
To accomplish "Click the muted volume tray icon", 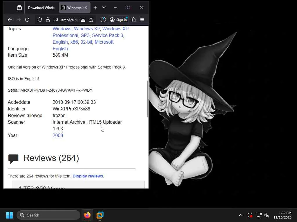I will point(267,215).
